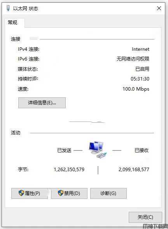Open adapter 属性(P) properties

coord(30,193)
